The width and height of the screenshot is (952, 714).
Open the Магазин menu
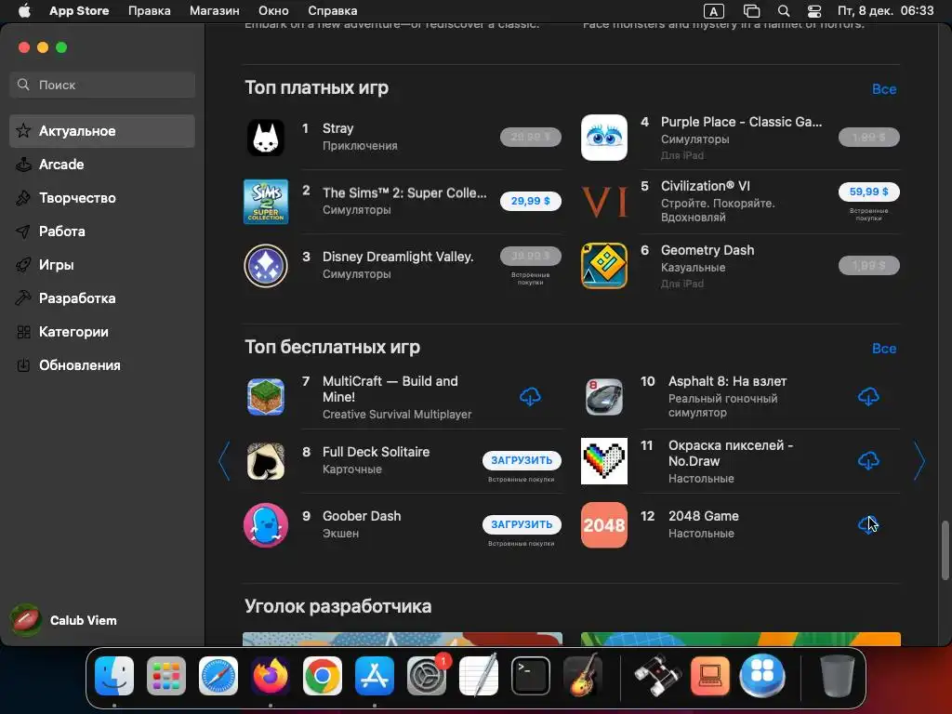(x=215, y=11)
